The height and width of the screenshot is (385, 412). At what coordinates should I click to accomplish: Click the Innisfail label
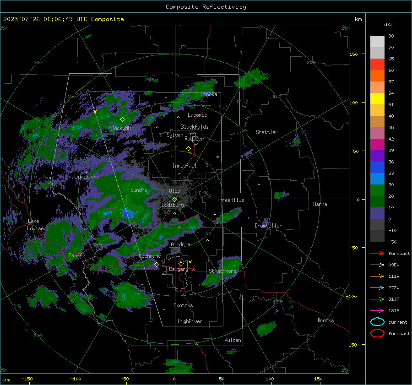point(184,166)
